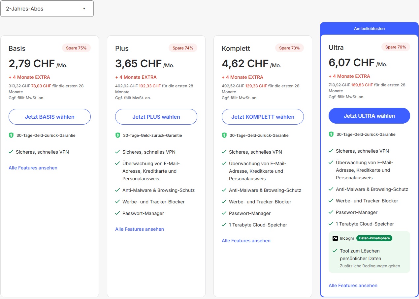
Task: View all features link in Plus plan
Action: point(140,229)
